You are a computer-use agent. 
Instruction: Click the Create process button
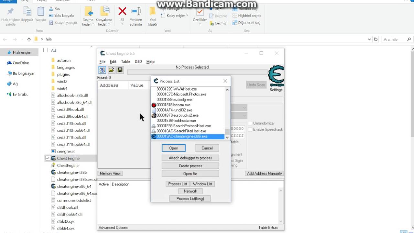[x=190, y=166]
